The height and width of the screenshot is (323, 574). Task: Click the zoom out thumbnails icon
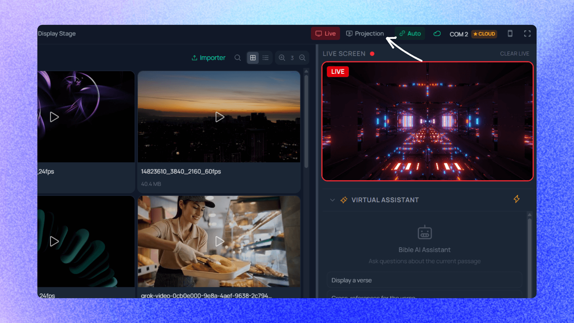pos(302,58)
